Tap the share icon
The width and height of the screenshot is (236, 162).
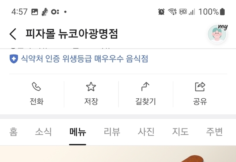pyautogui.click(x=200, y=87)
